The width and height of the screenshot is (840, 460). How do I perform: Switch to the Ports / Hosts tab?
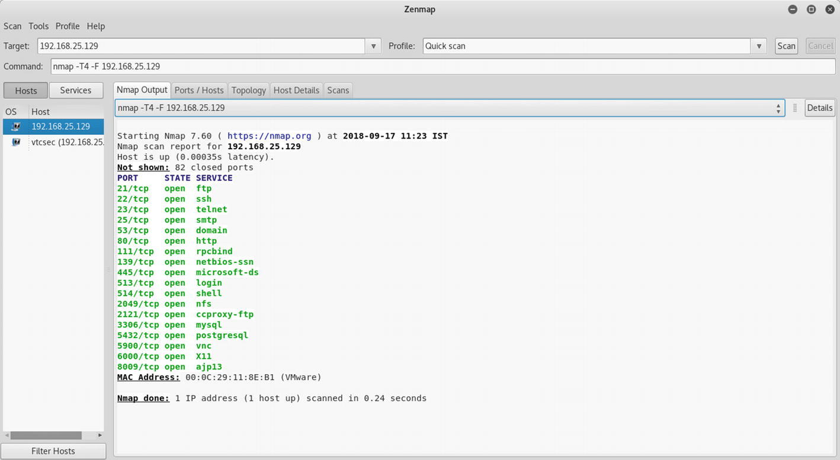pyautogui.click(x=199, y=90)
